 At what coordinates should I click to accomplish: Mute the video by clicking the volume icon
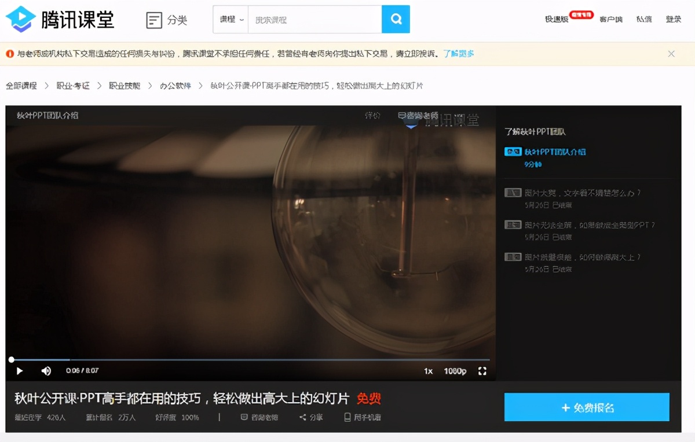[x=46, y=371]
